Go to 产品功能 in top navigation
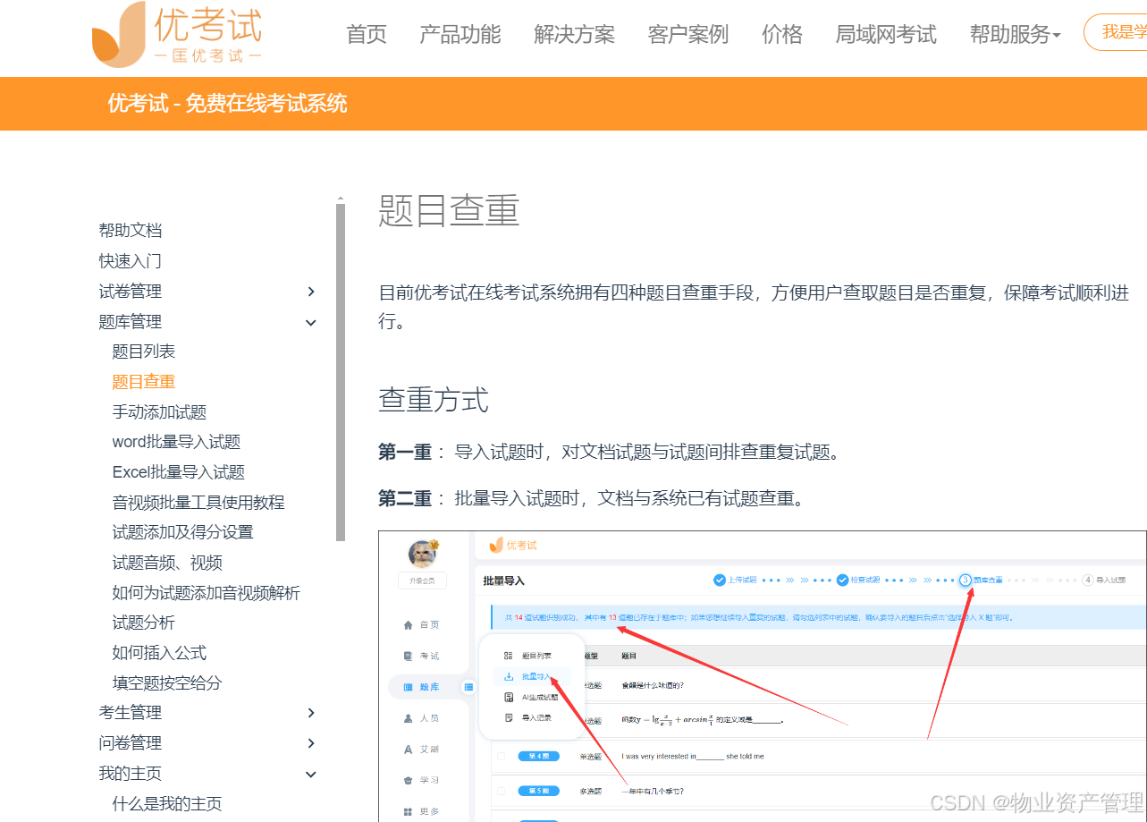 click(x=460, y=35)
